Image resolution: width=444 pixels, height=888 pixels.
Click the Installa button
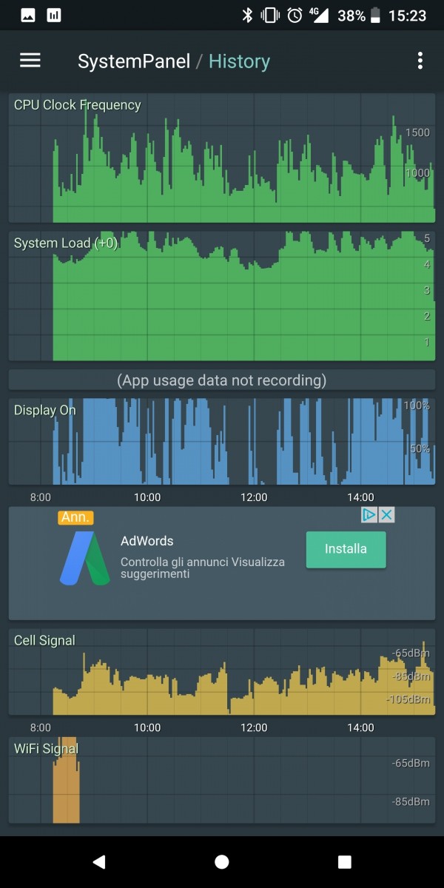(x=346, y=549)
